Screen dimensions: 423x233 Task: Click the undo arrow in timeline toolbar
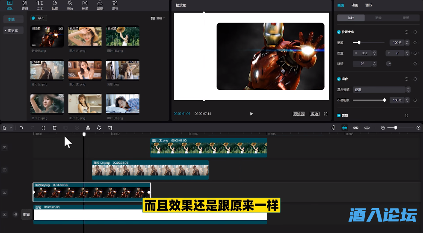click(21, 128)
